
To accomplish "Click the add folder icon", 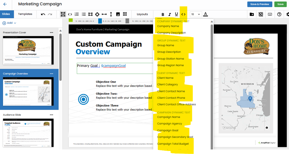I will click(x=252, y=14).
